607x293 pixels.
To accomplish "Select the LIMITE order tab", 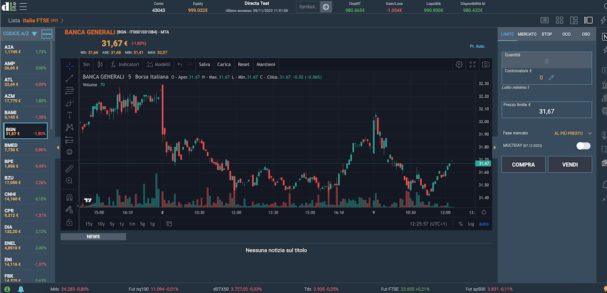I will tap(507, 34).
